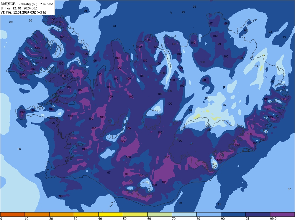The image size is (295, 221).
Task: Click the legend label '0'
Action: [x=1, y=219]
